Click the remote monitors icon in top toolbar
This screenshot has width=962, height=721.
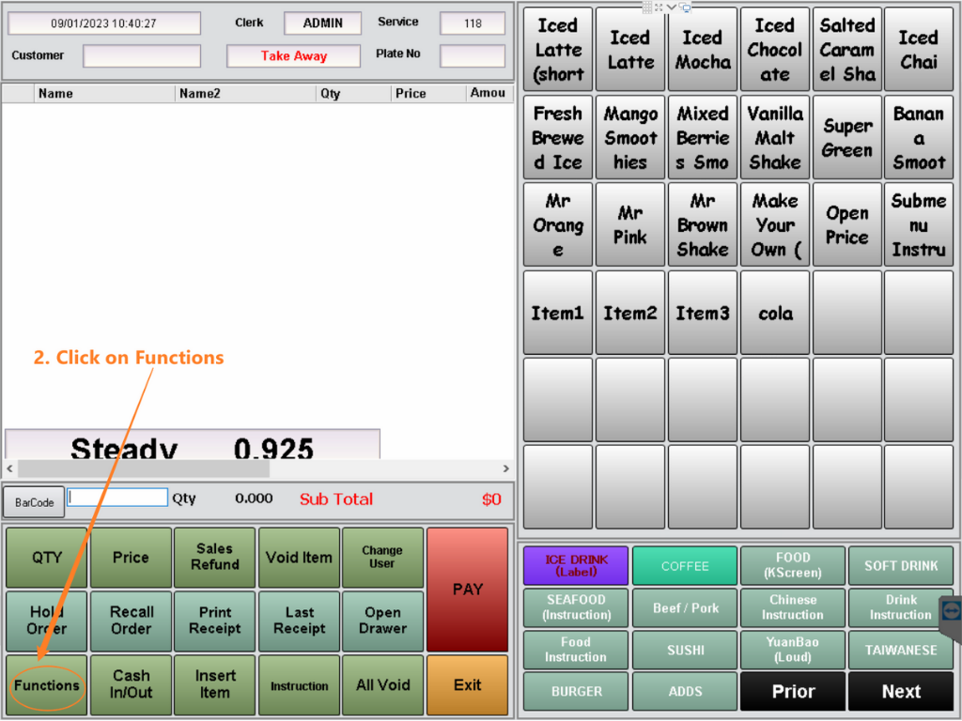point(686,7)
